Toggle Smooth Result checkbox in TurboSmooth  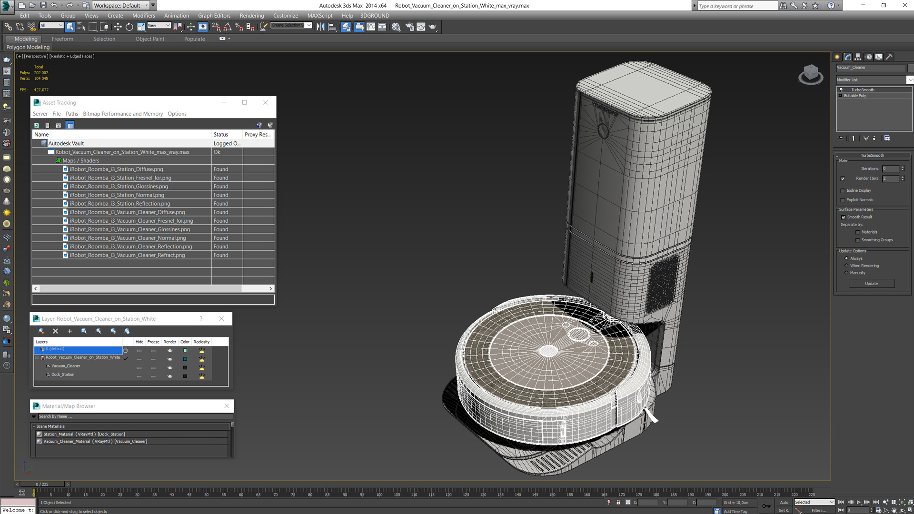844,217
